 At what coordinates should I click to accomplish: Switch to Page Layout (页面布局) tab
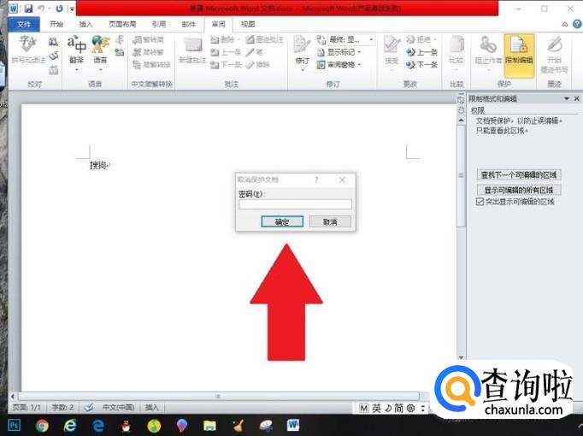(x=122, y=25)
